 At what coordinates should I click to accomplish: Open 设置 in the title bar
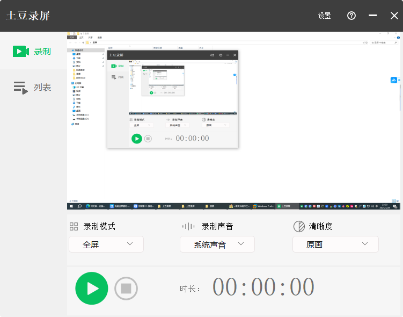pyautogui.click(x=324, y=16)
